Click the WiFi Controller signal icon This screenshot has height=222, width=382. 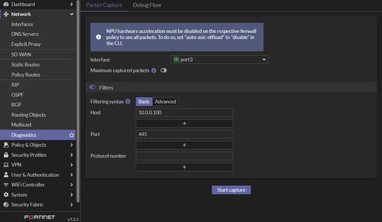click(x=6, y=185)
